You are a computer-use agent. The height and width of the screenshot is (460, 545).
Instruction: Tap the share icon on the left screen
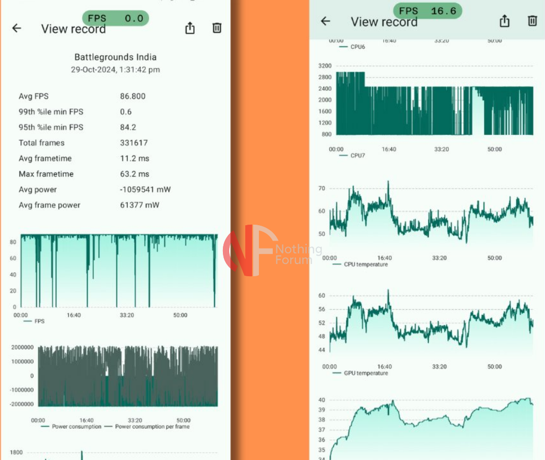pyautogui.click(x=190, y=29)
